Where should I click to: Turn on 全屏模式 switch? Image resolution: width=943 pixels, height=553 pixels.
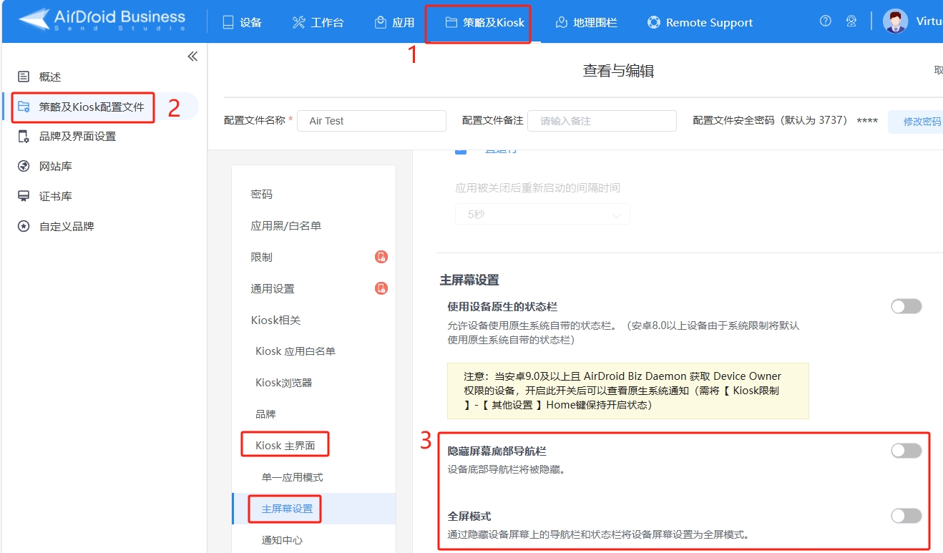pos(907,515)
